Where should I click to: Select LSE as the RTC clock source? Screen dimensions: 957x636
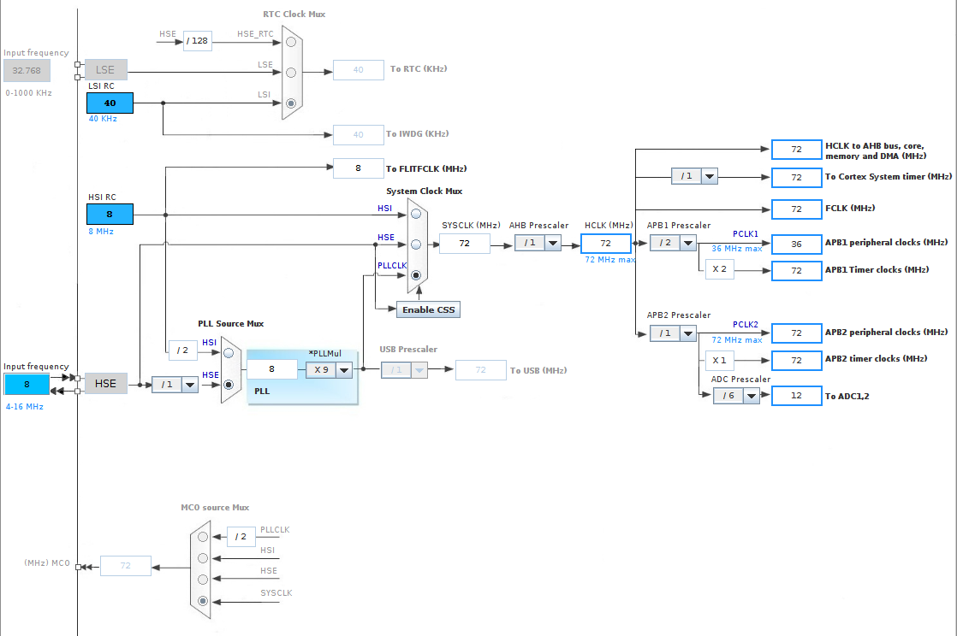point(291,73)
